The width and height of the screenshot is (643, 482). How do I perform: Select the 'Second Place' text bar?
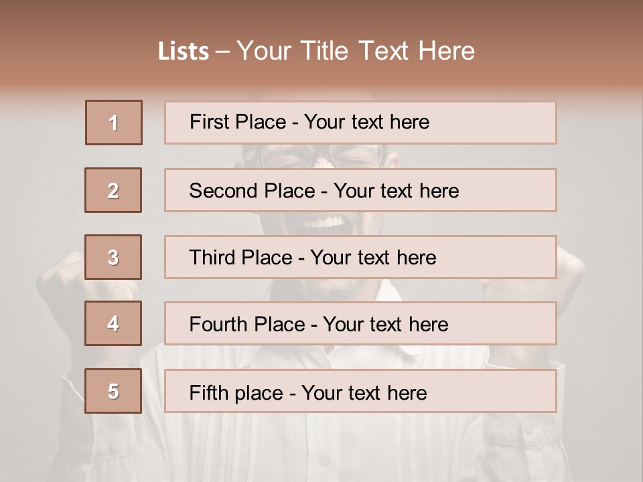[360, 190]
